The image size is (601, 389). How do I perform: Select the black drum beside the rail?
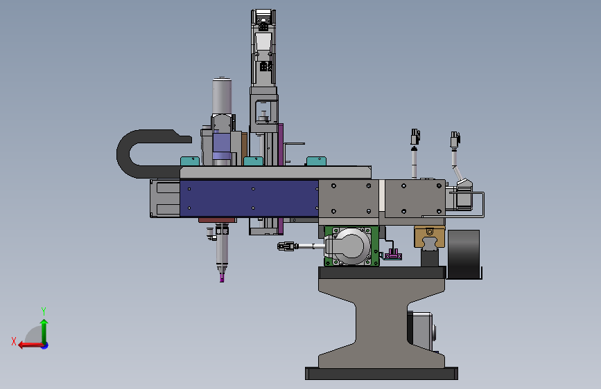click(463, 254)
